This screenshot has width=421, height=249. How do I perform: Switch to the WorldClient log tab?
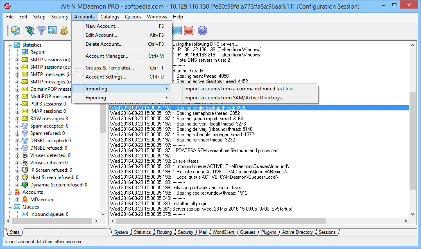coord(223,232)
